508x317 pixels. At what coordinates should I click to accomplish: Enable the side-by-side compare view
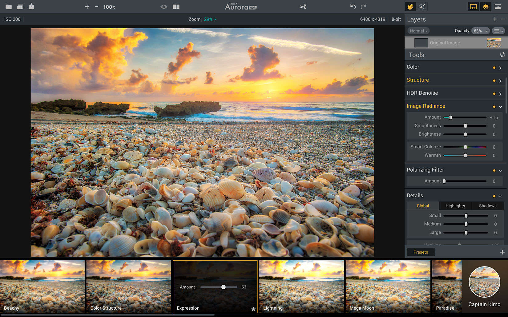[x=176, y=7]
